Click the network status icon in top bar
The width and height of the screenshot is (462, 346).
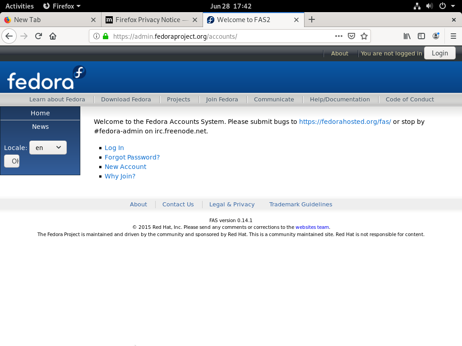417,6
